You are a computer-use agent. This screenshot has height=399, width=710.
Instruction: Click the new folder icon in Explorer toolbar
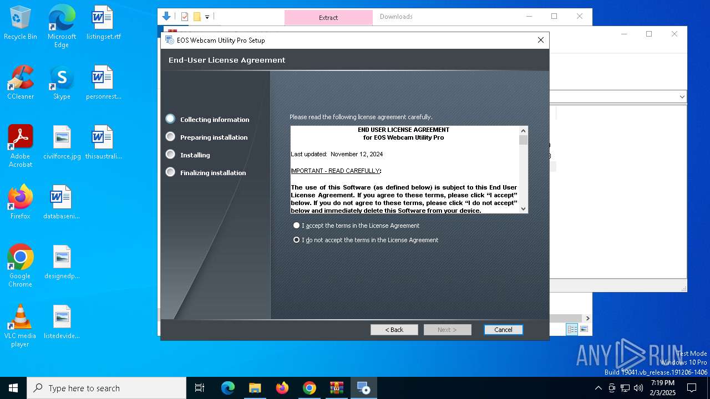click(196, 17)
